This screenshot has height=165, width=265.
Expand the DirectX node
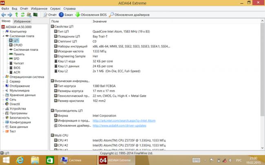pos(3,104)
